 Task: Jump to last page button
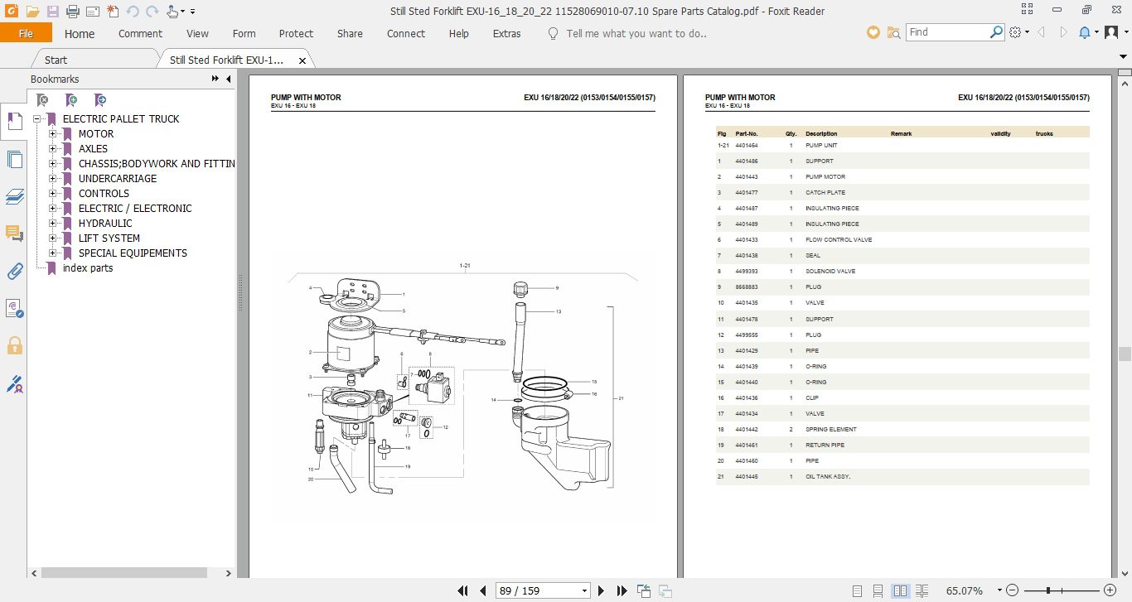(622, 590)
